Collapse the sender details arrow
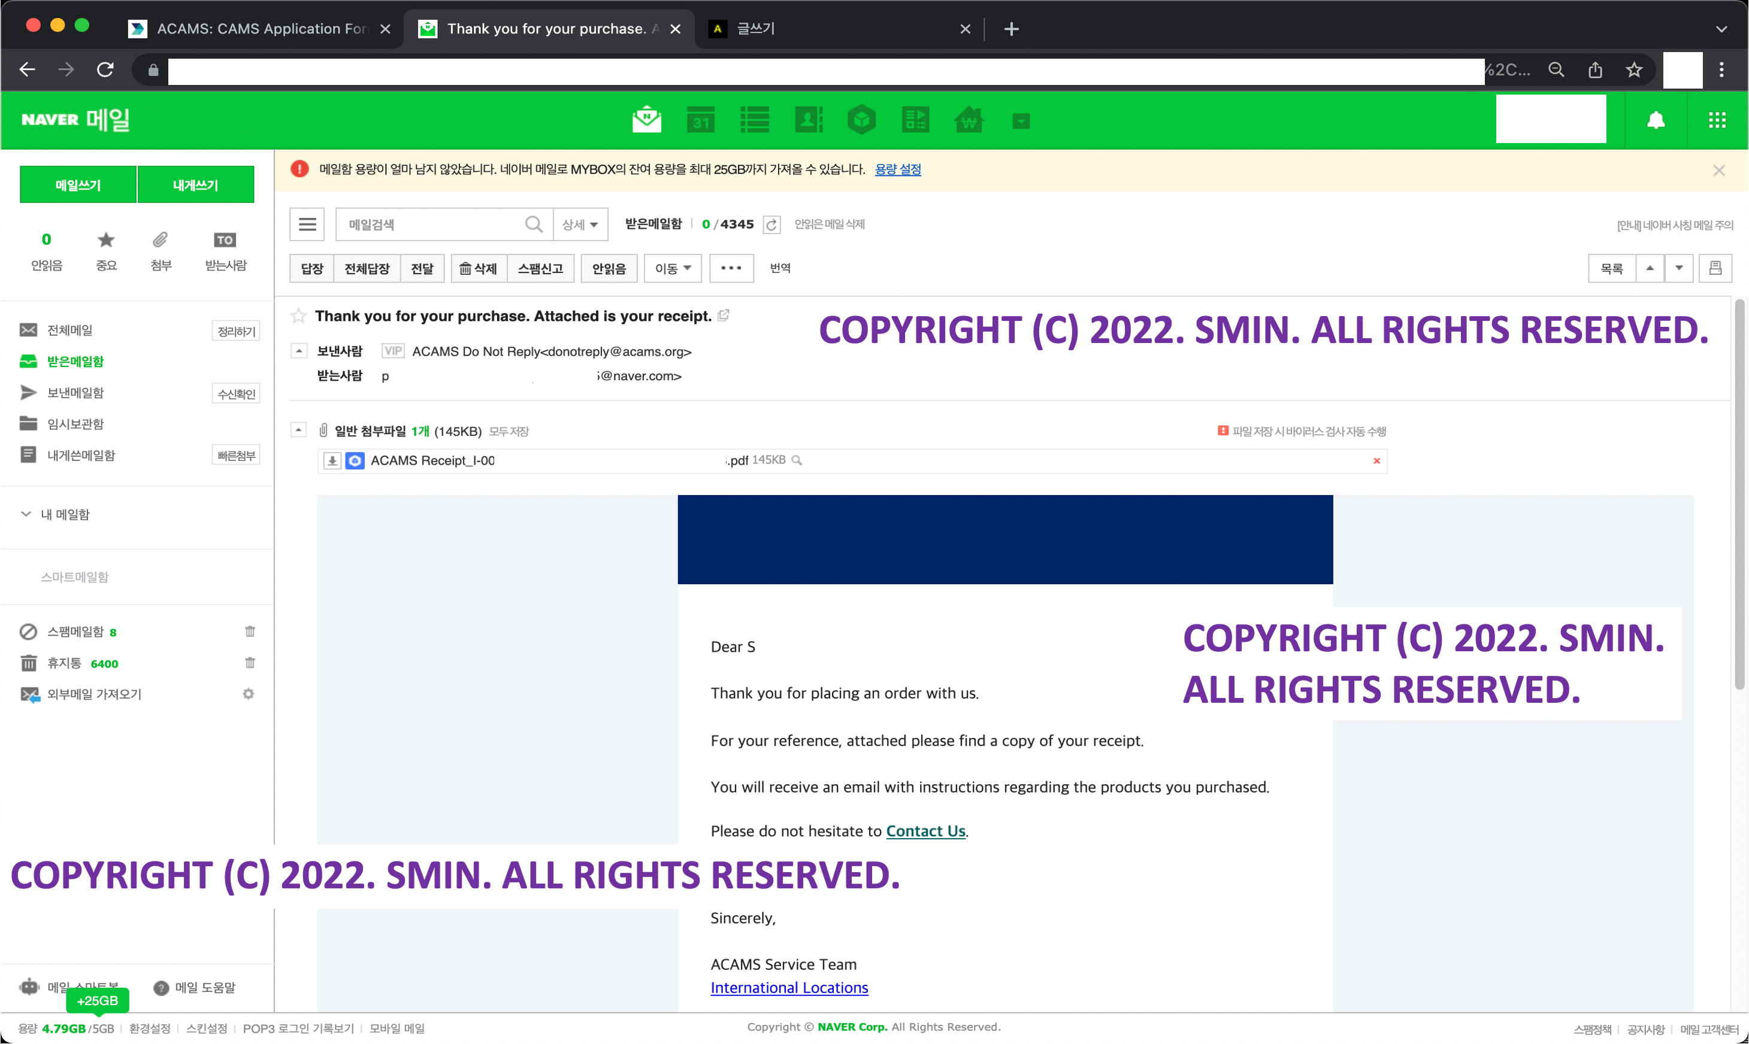This screenshot has width=1749, height=1044. [x=298, y=351]
